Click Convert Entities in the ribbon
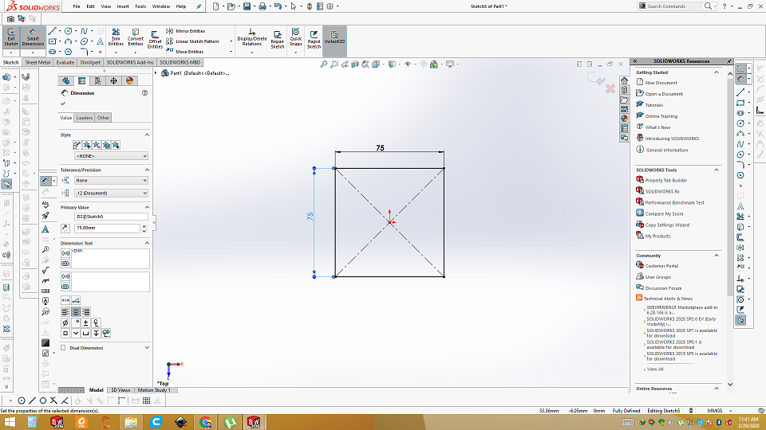The image size is (766, 430). pyautogui.click(x=136, y=38)
